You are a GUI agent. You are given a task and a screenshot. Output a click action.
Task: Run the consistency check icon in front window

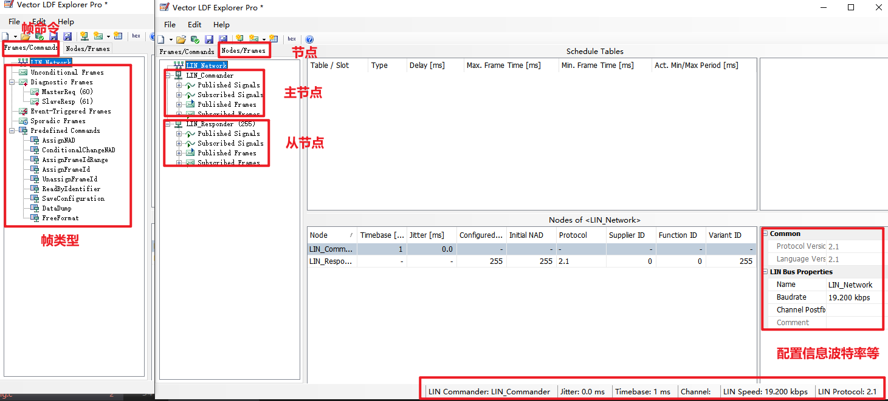tap(195, 39)
